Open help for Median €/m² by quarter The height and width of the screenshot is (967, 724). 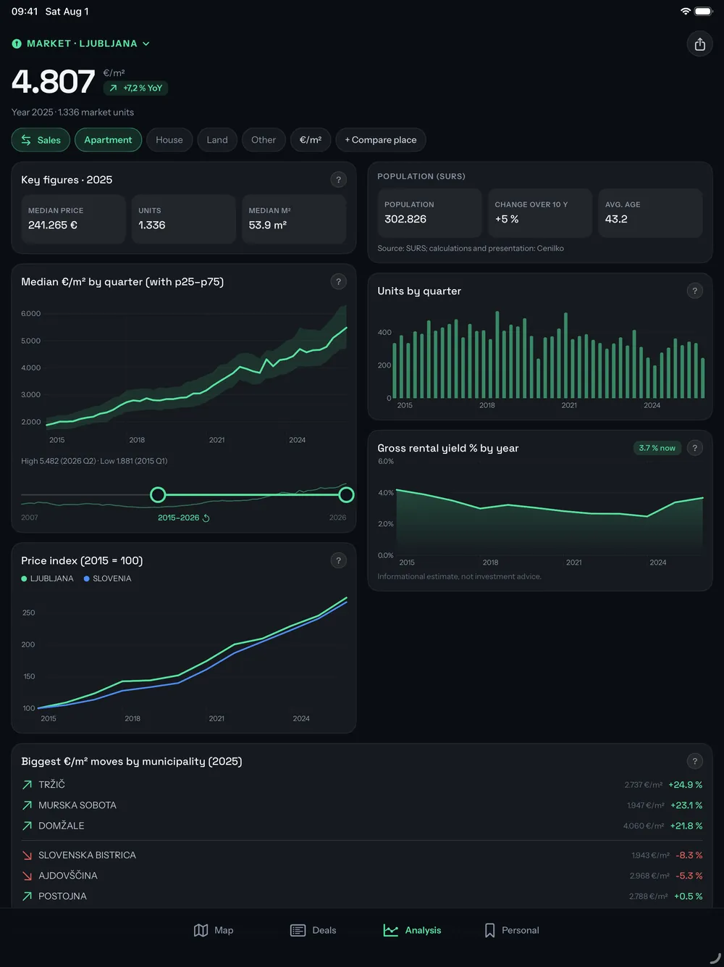tap(338, 282)
